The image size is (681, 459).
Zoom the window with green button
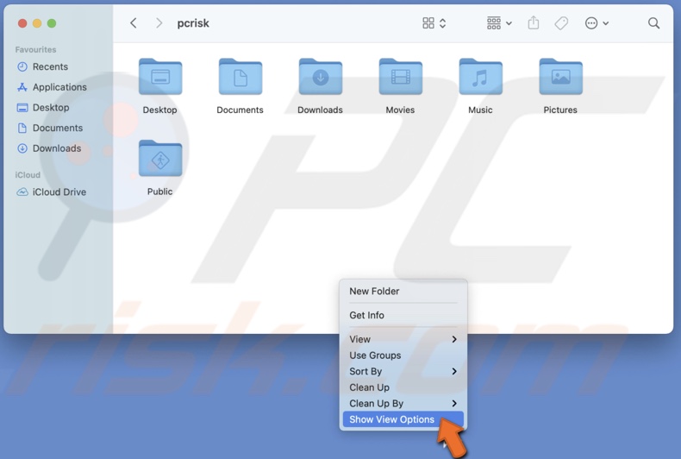click(52, 23)
